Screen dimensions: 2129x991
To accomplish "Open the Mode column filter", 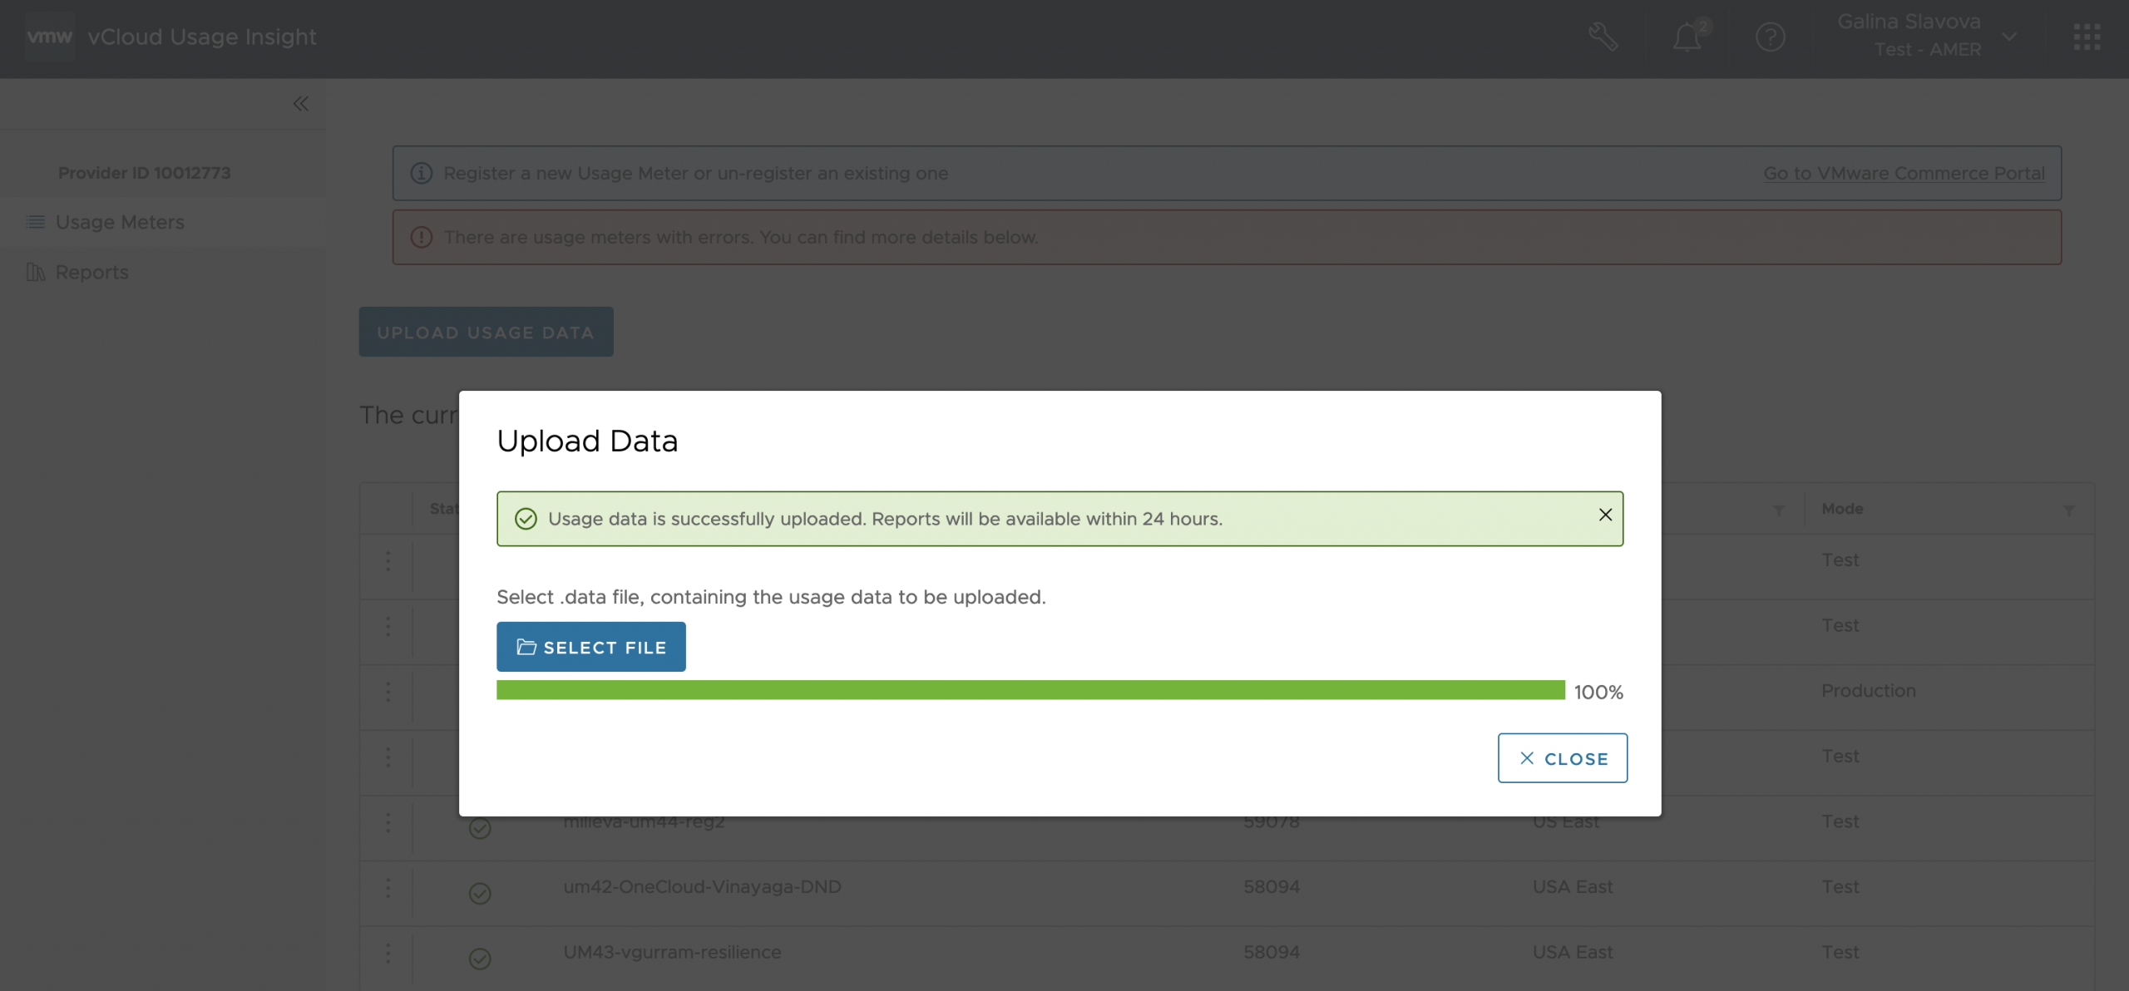I will (2068, 510).
